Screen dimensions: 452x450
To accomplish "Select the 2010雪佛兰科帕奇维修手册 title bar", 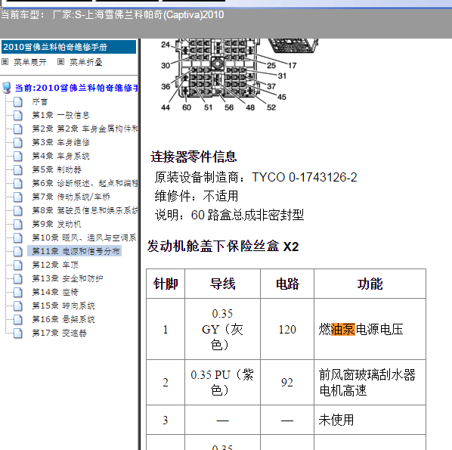I will 69,47.
